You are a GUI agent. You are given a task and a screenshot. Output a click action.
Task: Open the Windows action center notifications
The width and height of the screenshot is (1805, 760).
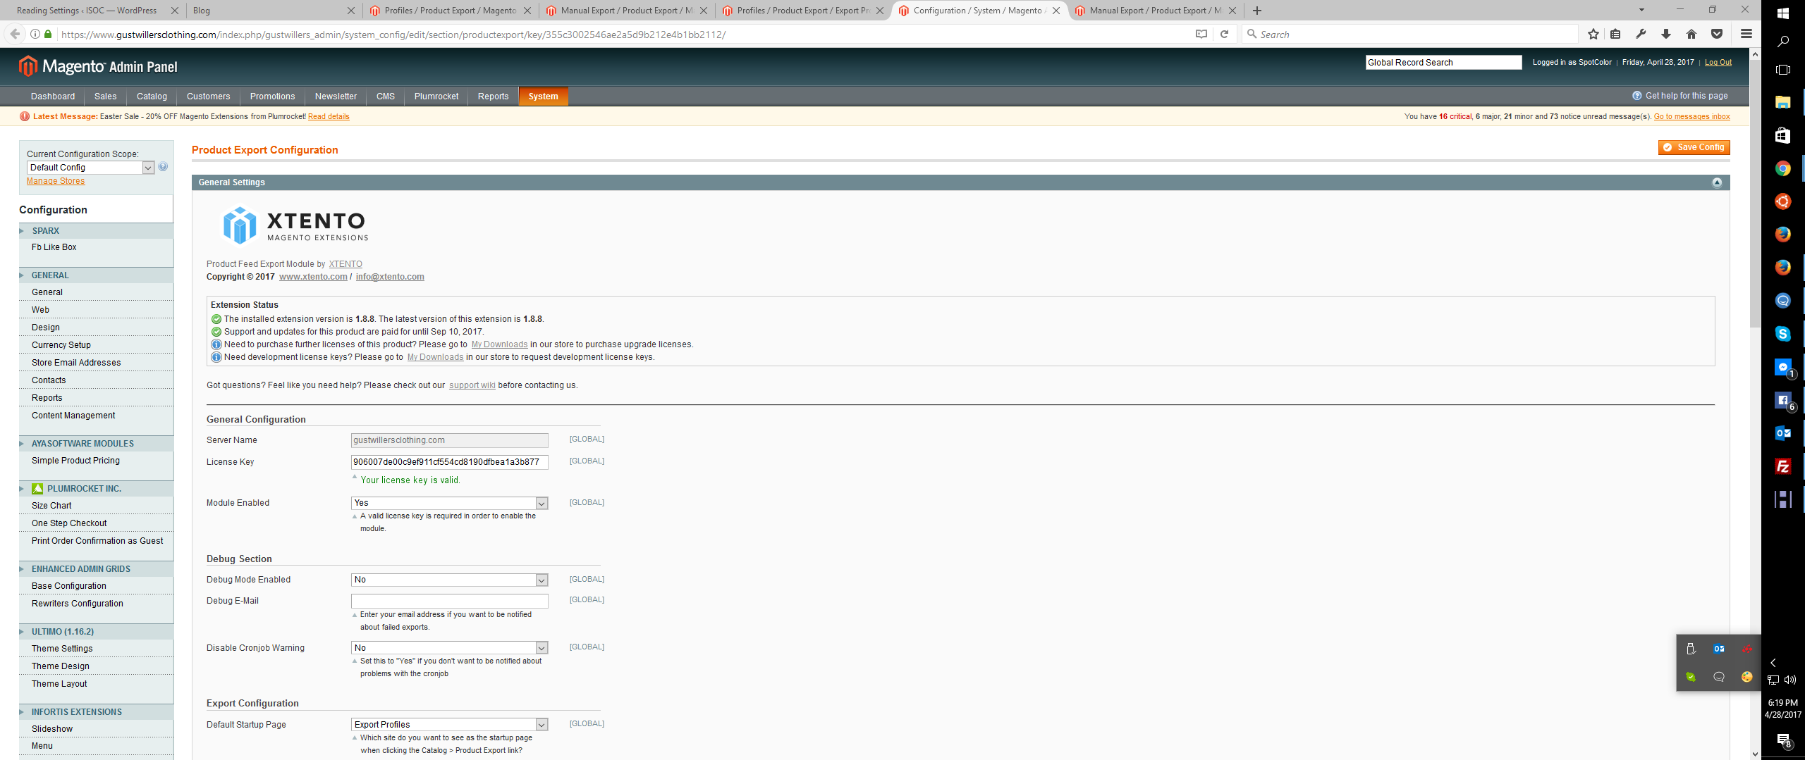point(1783,740)
